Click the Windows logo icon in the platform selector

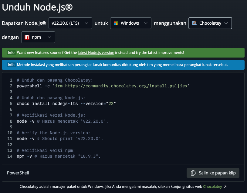116,23
